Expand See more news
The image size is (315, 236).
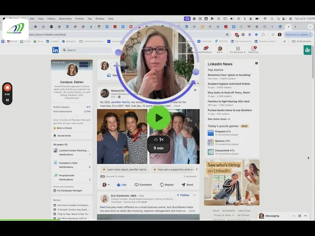click(219, 119)
